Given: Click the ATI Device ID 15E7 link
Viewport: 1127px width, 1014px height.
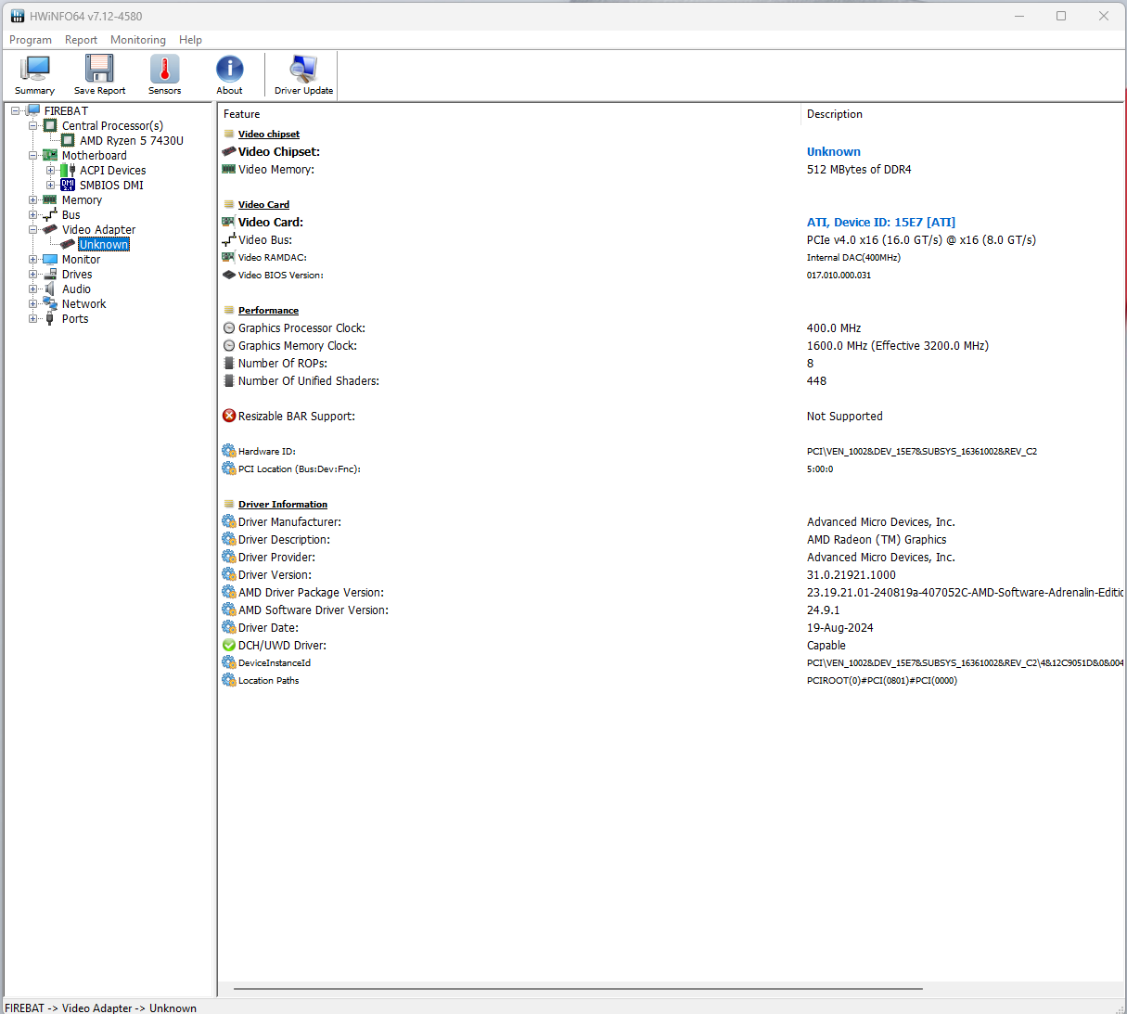Looking at the screenshot, I should pyautogui.click(x=880, y=223).
